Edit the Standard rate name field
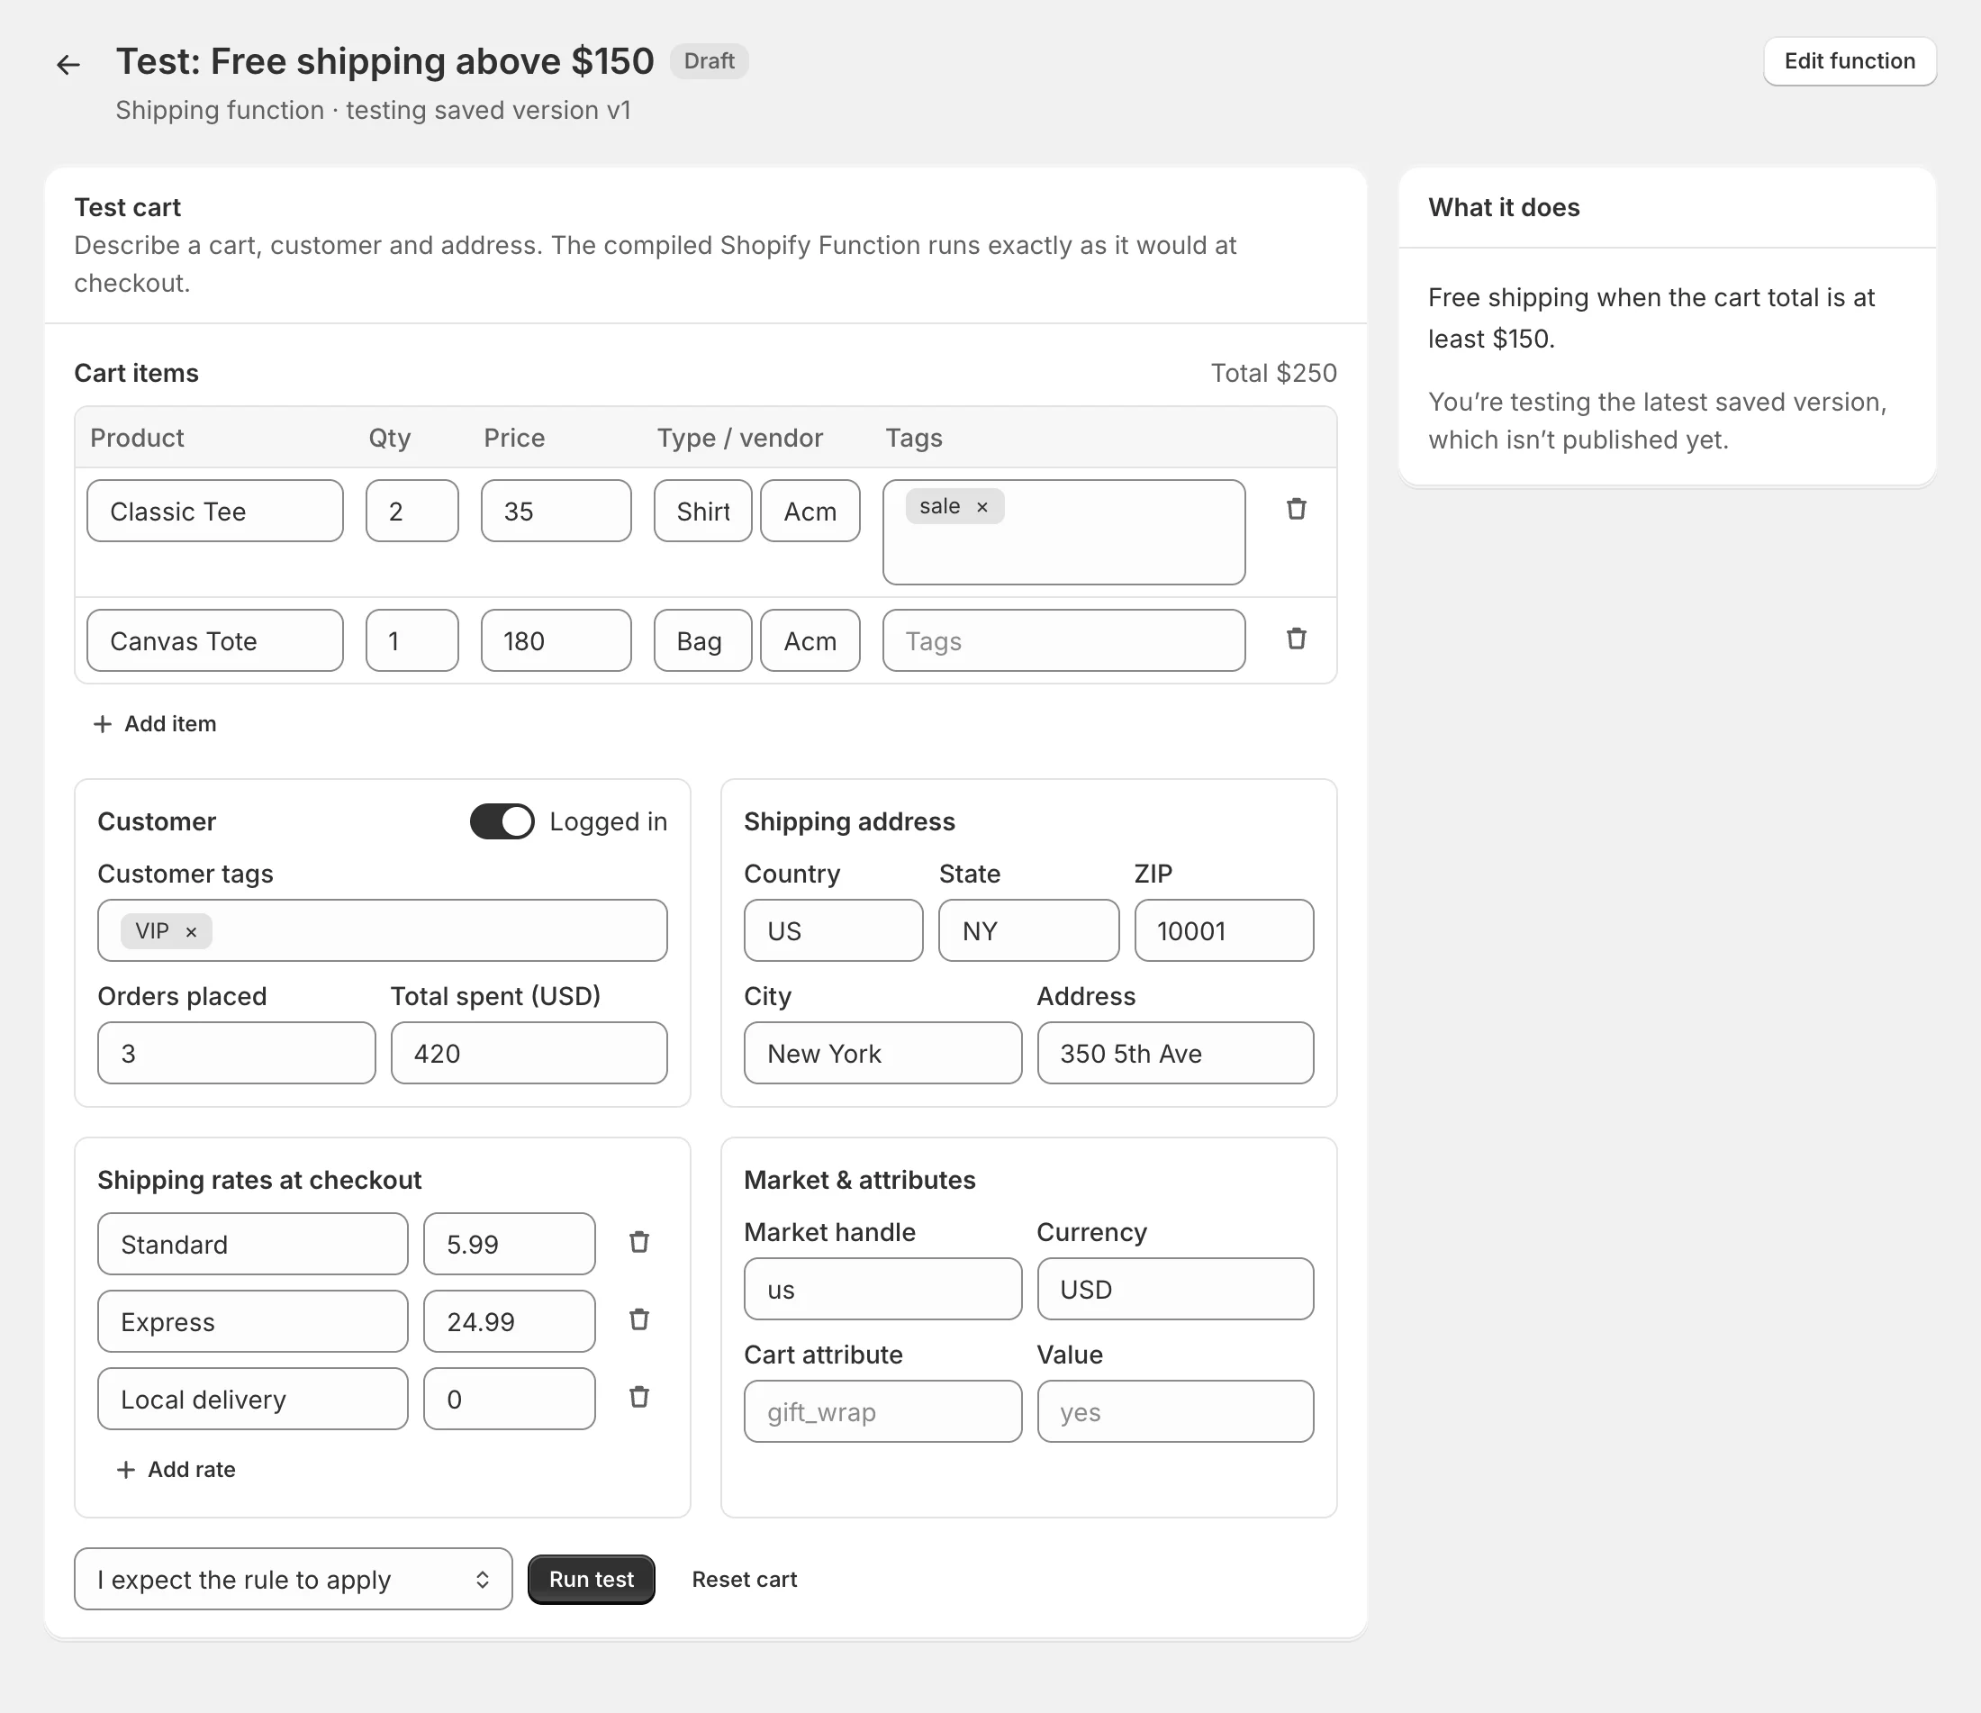1981x1713 pixels. (252, 1245)
